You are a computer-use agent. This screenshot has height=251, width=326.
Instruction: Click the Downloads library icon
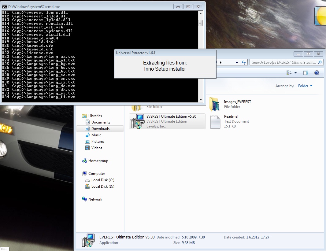[x=87, y=129]
